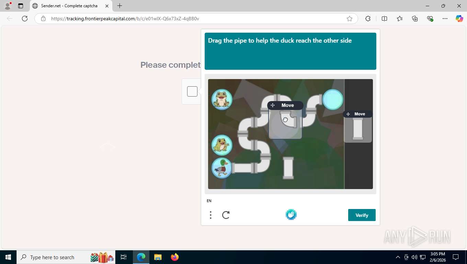Launch Firefox from taskbar

pyautogui.click(x=175, y=257)
